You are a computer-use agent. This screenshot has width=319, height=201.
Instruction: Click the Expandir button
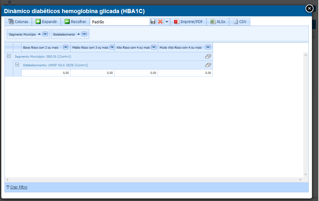[x=46, y=22]
